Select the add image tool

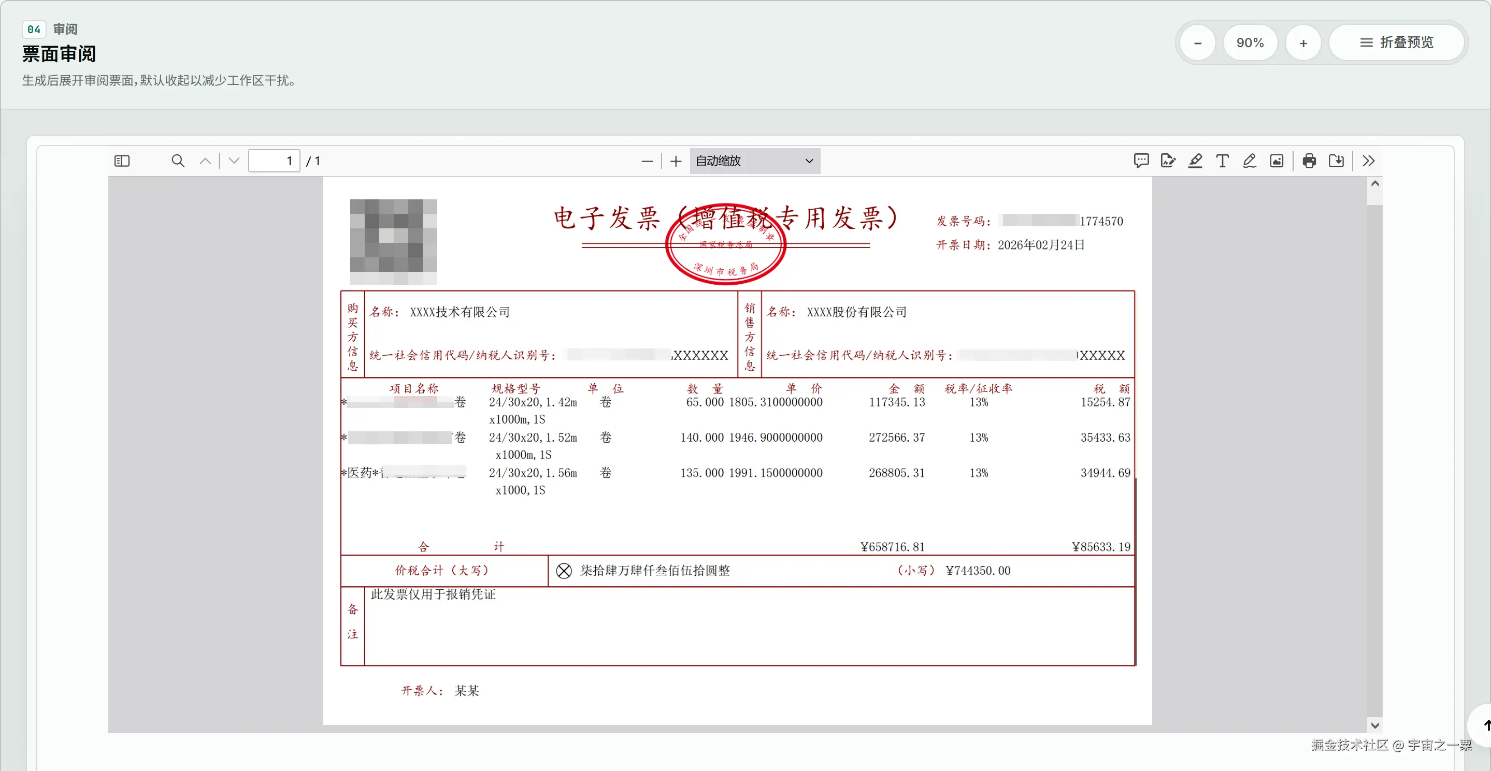pyautogui.click(x=1277, y=161)
